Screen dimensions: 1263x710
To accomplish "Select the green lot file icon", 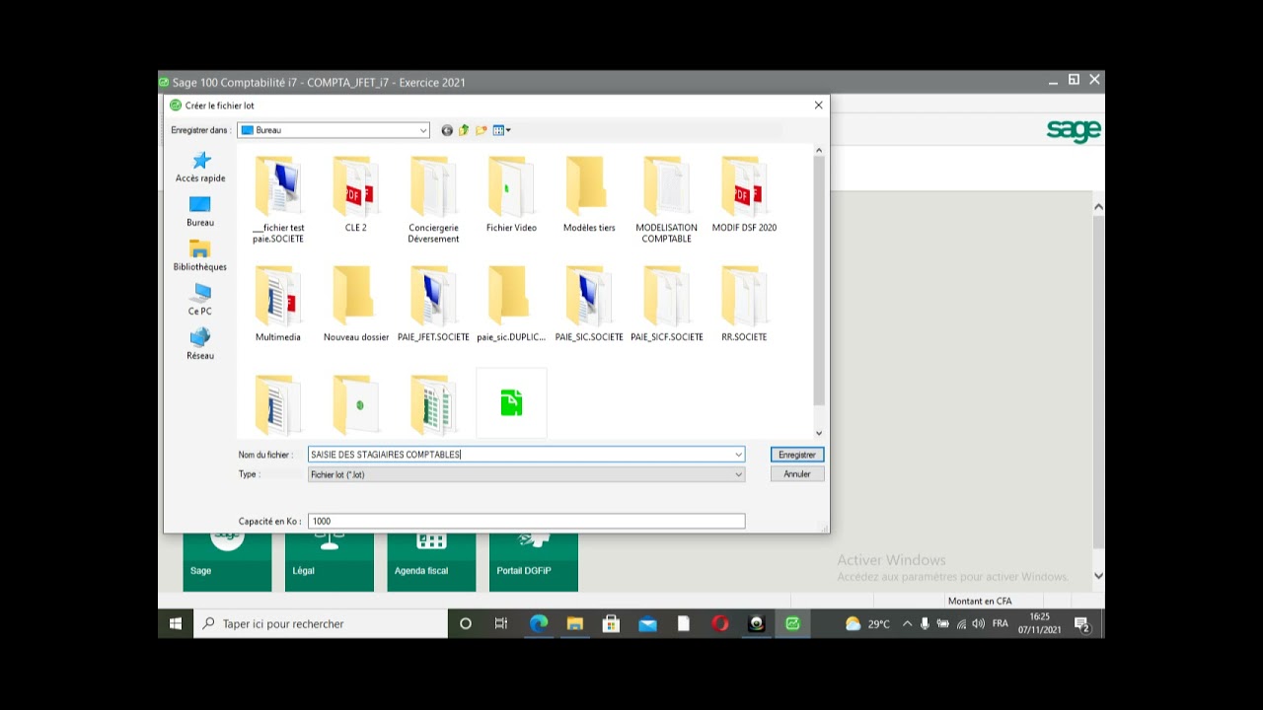I will click(511, 402).
